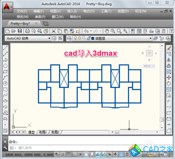The image size is (175, 159).
Task: Open the 编辑(E) menu
Action: (38, 11)
